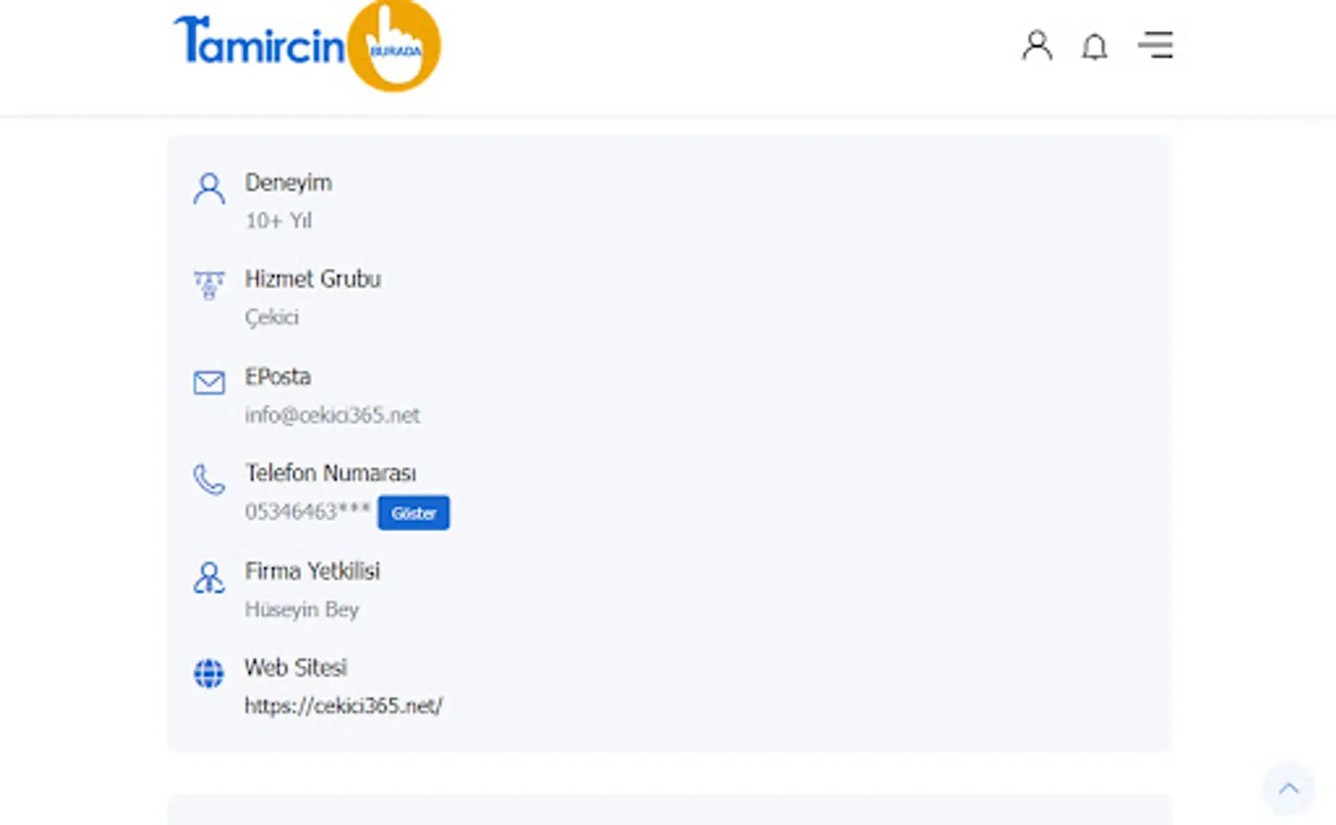Image resolution: width=1336 pixels, height=825 pixels.
Task: Click the Web Sitesi globe icon
Action: point(209,674)
